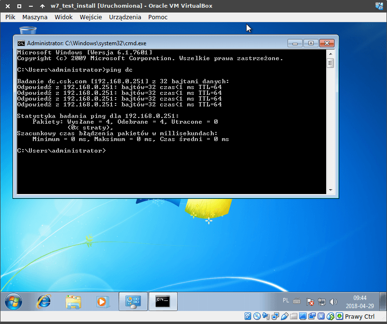Click the PL input language indicator

pyautogui.click(x=286, y=300)
